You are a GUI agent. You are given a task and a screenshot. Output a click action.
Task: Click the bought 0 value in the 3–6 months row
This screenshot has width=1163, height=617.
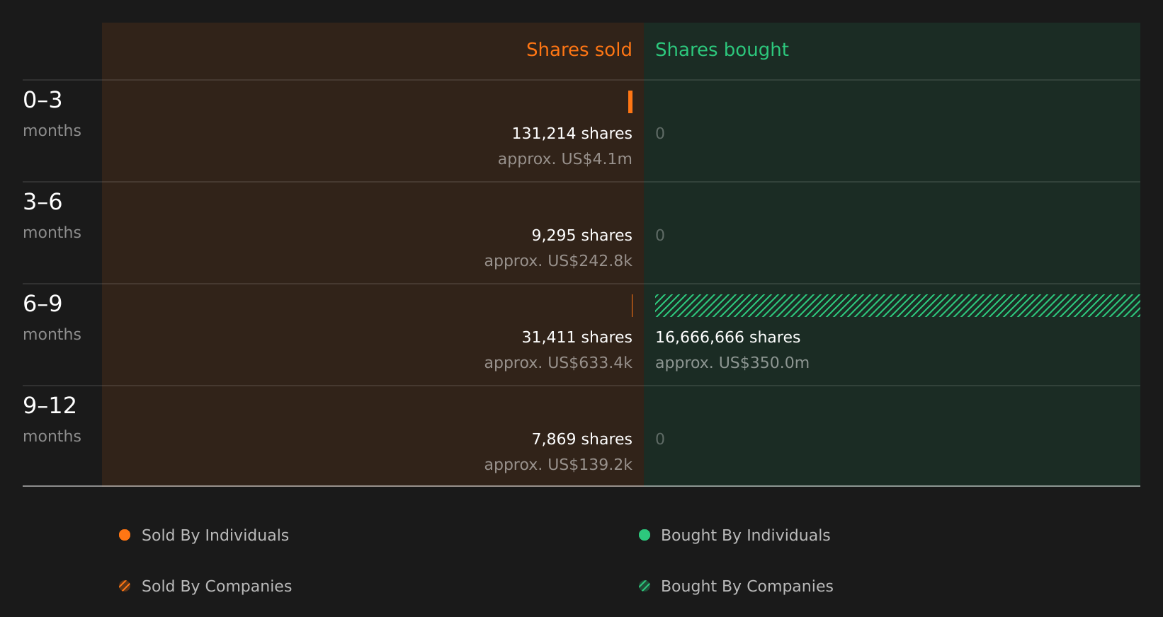point(660,235)
